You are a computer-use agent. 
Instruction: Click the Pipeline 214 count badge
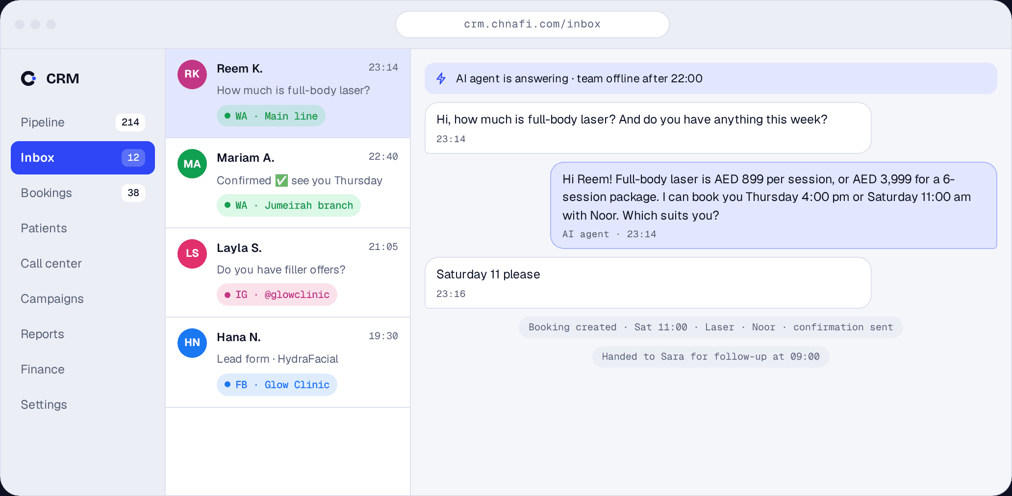[130, 123]
